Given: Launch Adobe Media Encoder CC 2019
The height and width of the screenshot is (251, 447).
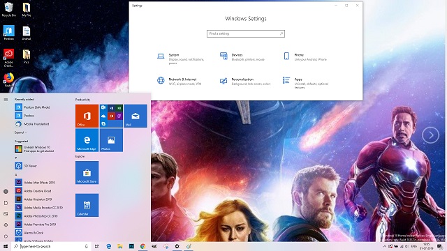Looking at the screenshot, I should 38,208.
